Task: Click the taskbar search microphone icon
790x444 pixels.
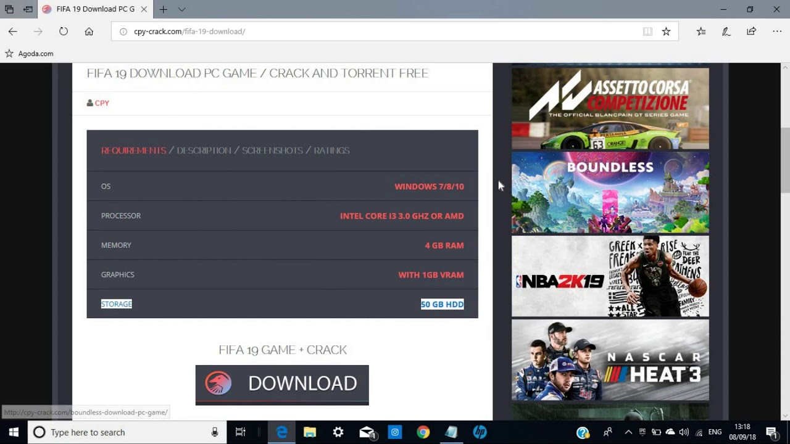Action: click(x=215, y=432)
